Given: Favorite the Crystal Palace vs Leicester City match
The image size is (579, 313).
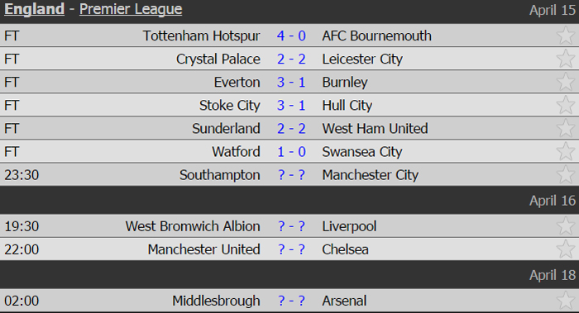Looking at the screenshot, I should 565,59.
